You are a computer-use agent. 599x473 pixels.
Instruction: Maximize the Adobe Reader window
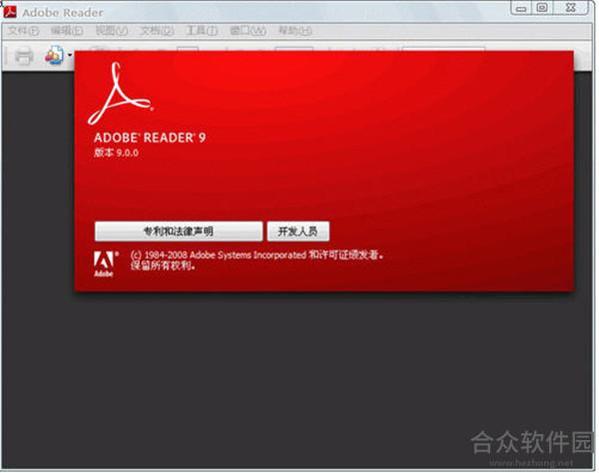(542, 8)
